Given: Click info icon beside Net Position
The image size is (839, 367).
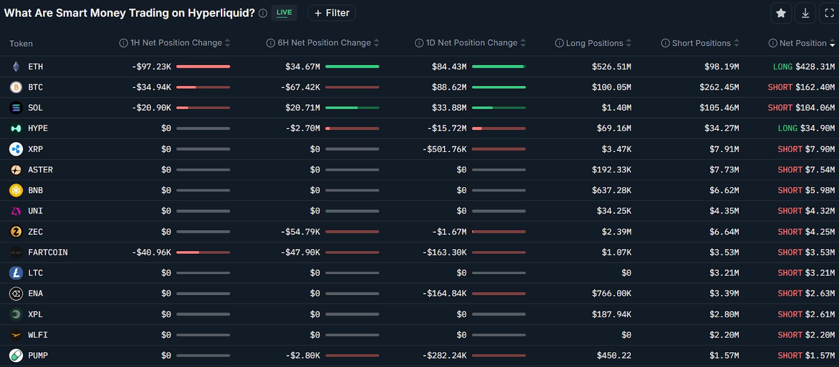Looking at the screenshot, I should coord(773,43).
